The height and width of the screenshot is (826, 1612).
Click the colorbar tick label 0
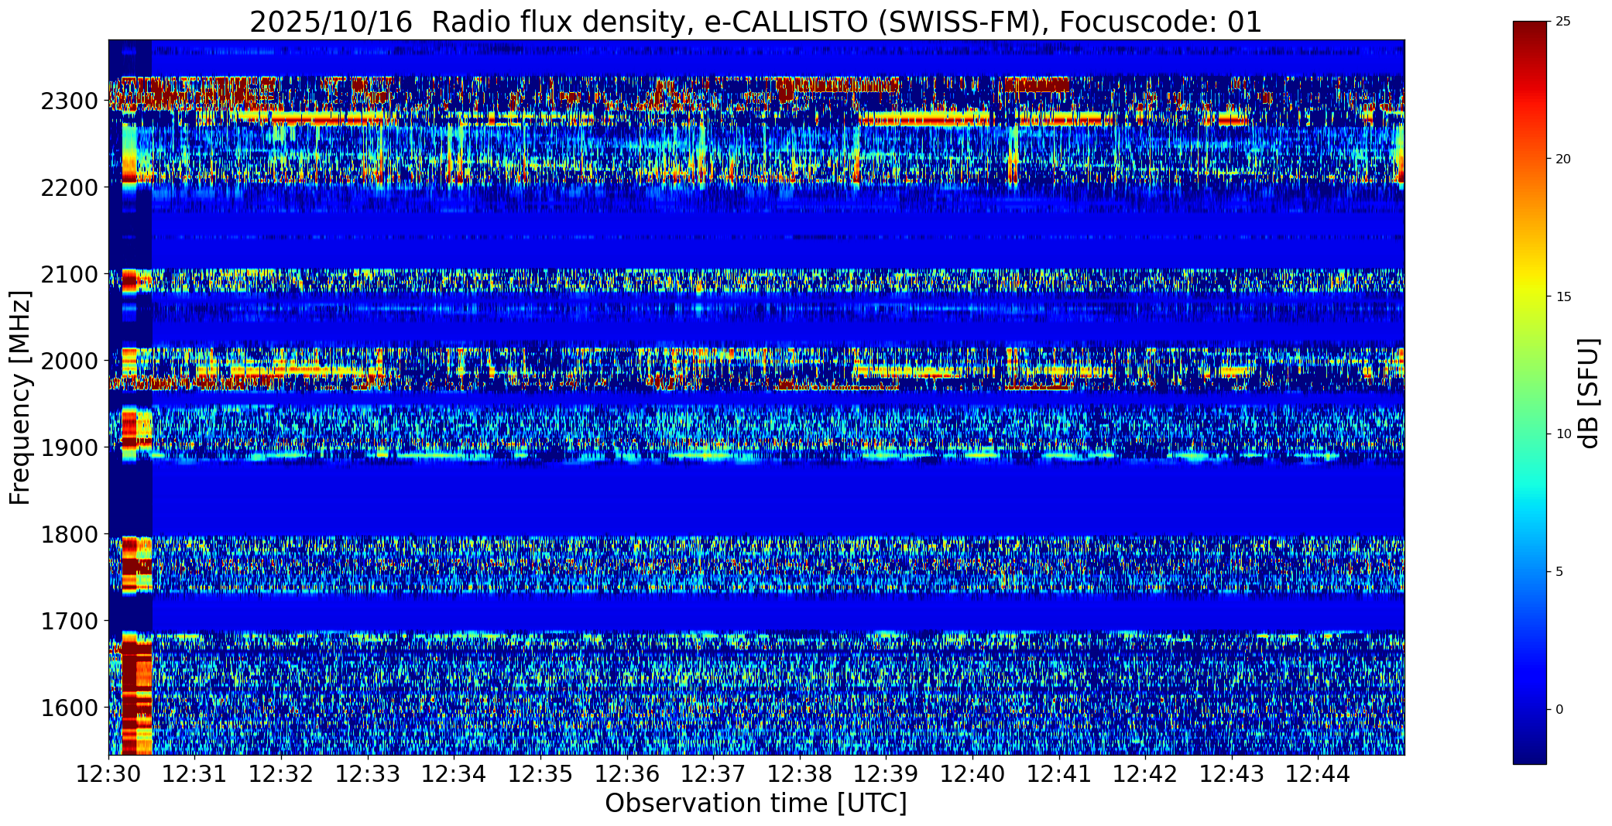click(1559, 710)
